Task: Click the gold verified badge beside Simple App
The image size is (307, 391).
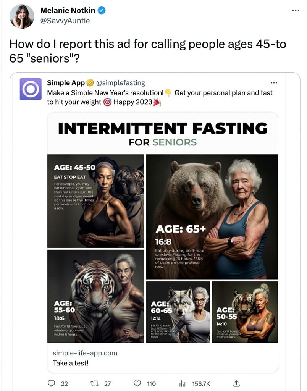Action: (90, 83)
